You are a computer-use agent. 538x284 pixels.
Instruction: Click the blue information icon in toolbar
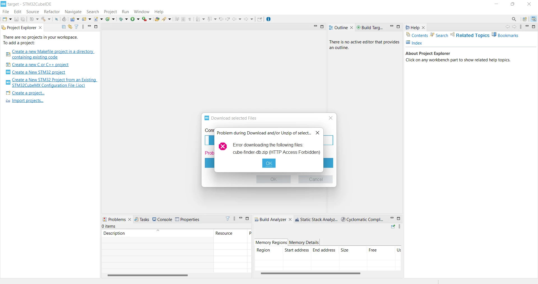click(x=268, y=19)
